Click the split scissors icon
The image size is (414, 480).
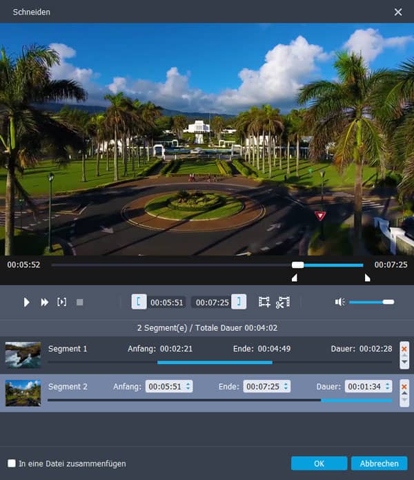coord(282,302)
